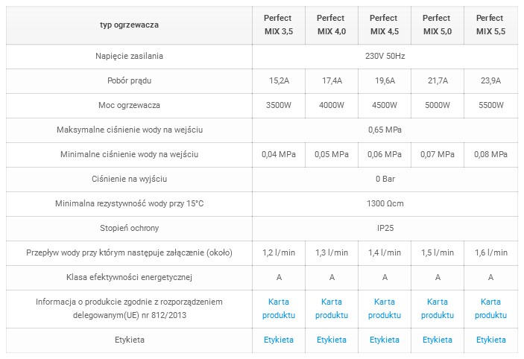Open Karta produktu for Perfect MIX 5,0
Viewport: 524px width, 359px height.
(437, 308)
